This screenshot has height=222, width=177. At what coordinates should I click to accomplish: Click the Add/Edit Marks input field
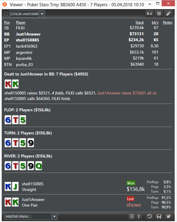(x=28, y=216)
